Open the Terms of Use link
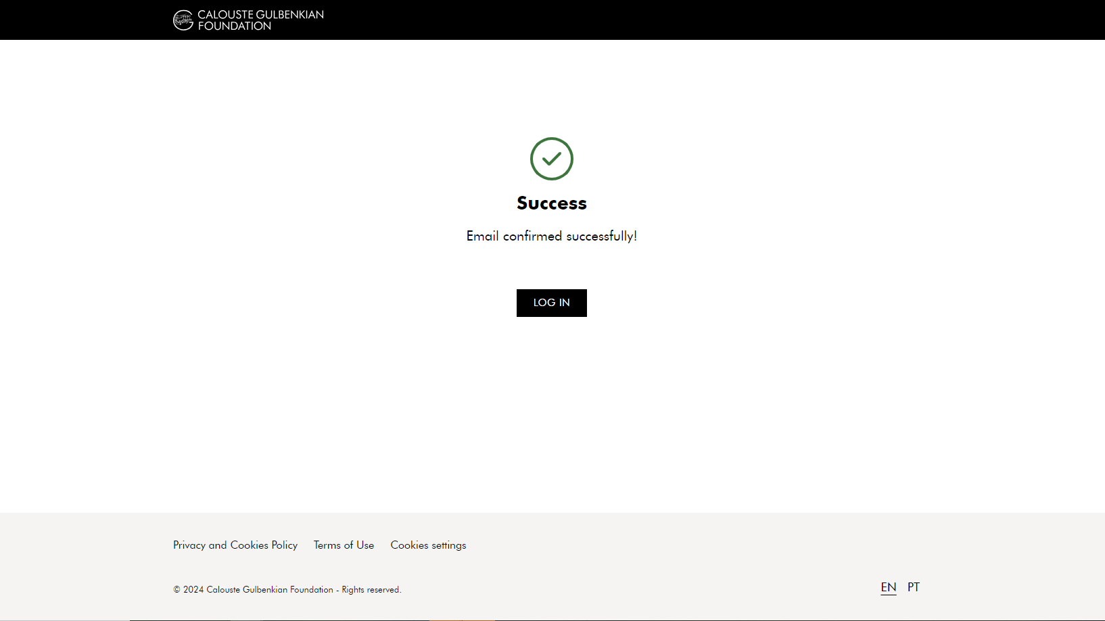 coord(344,545)
